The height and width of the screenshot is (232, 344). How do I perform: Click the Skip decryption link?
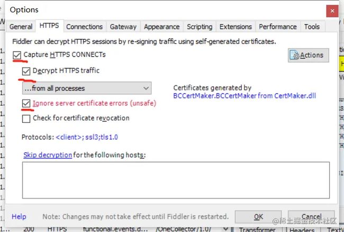point(48,155)
